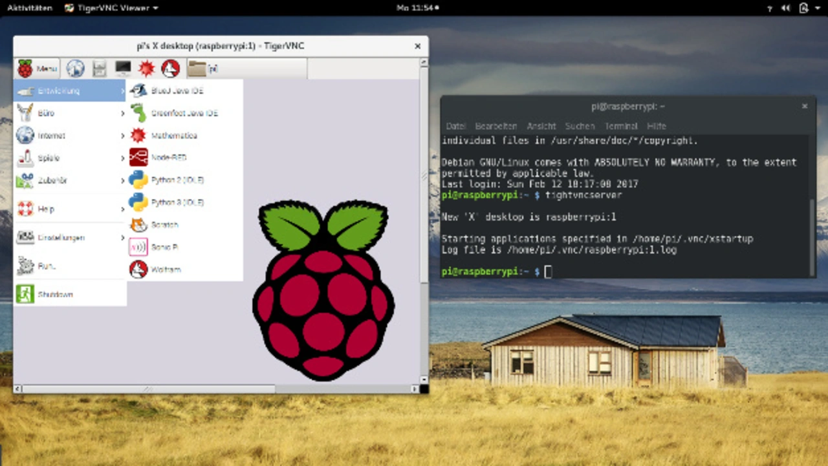Click the 'tightvncserver' command text
This screenshot has width=828, height=466.
(583, 195)
